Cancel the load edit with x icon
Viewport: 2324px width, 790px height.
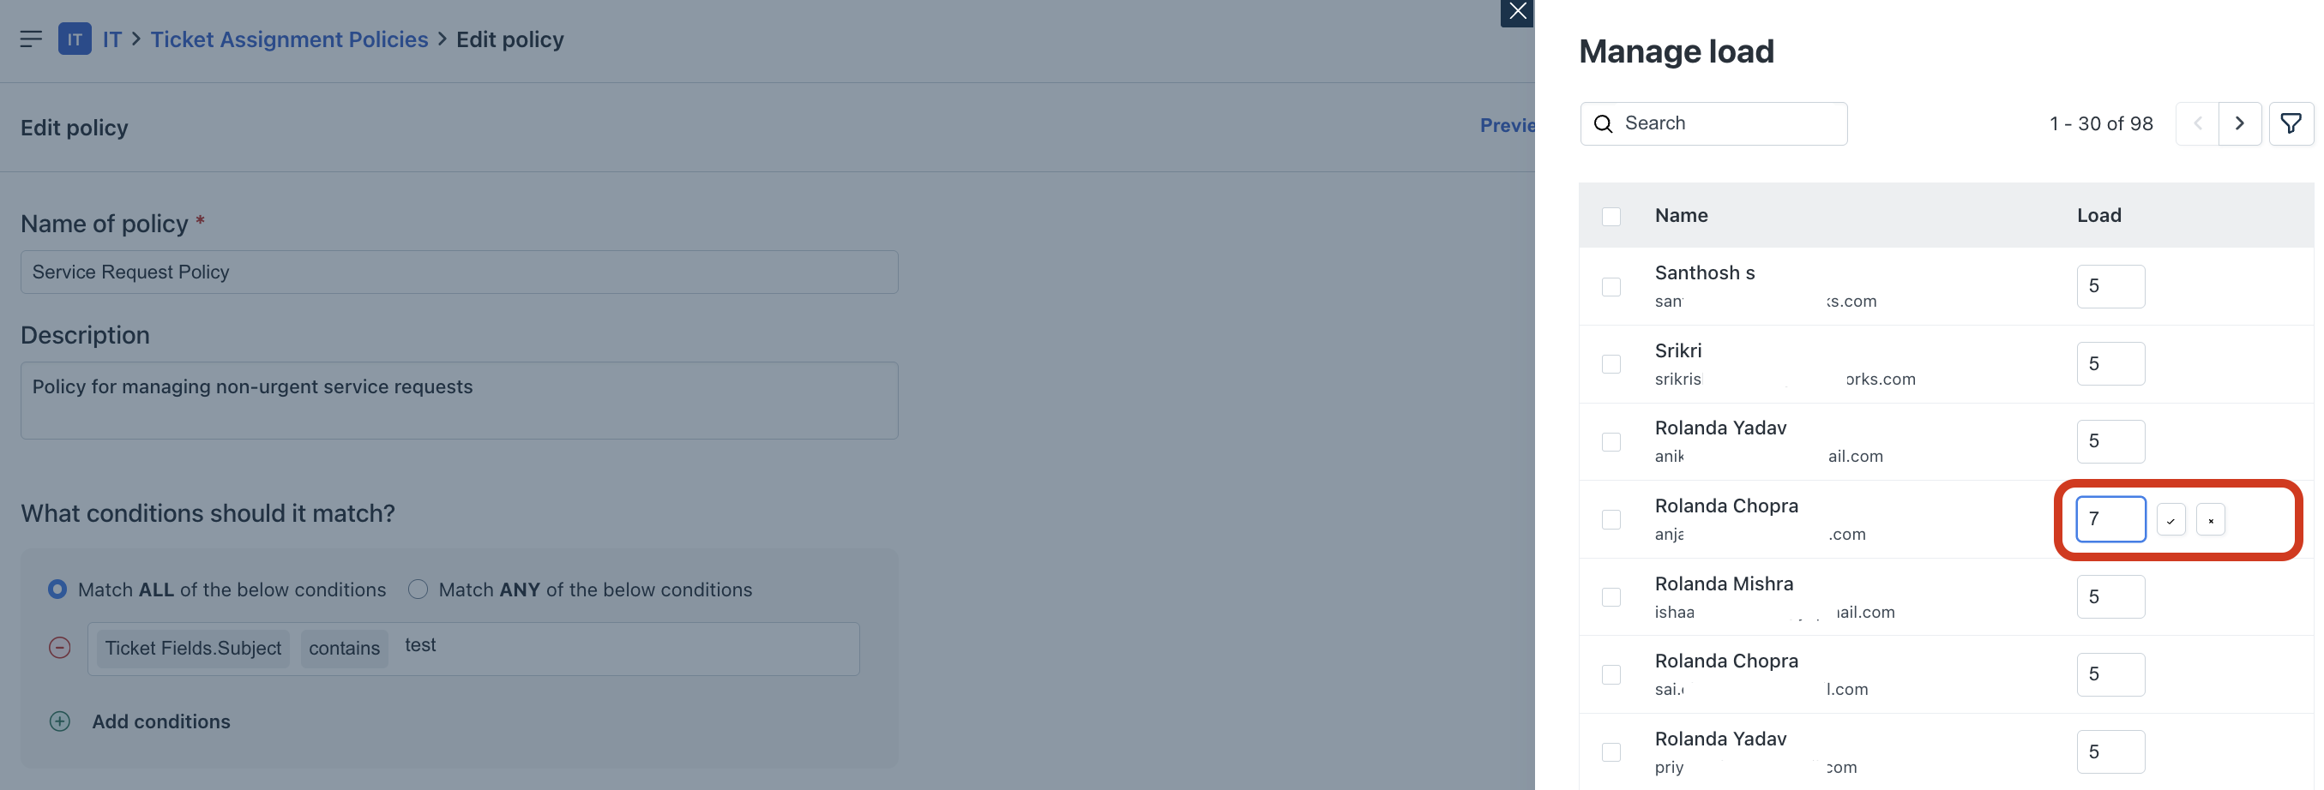tap(2210, 520)
